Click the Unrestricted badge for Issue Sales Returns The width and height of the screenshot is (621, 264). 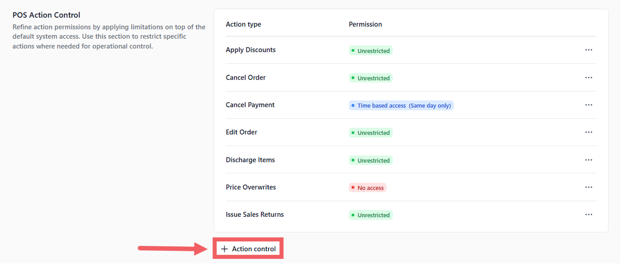pyautogui.click(x=371, y=215)
